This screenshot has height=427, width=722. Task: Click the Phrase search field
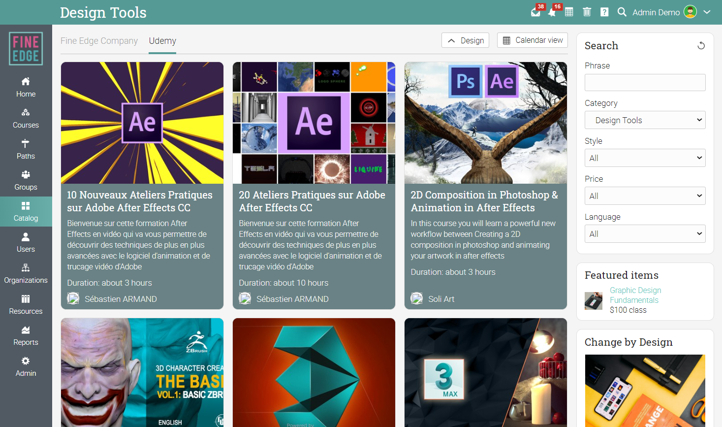(x=645, y=82)
